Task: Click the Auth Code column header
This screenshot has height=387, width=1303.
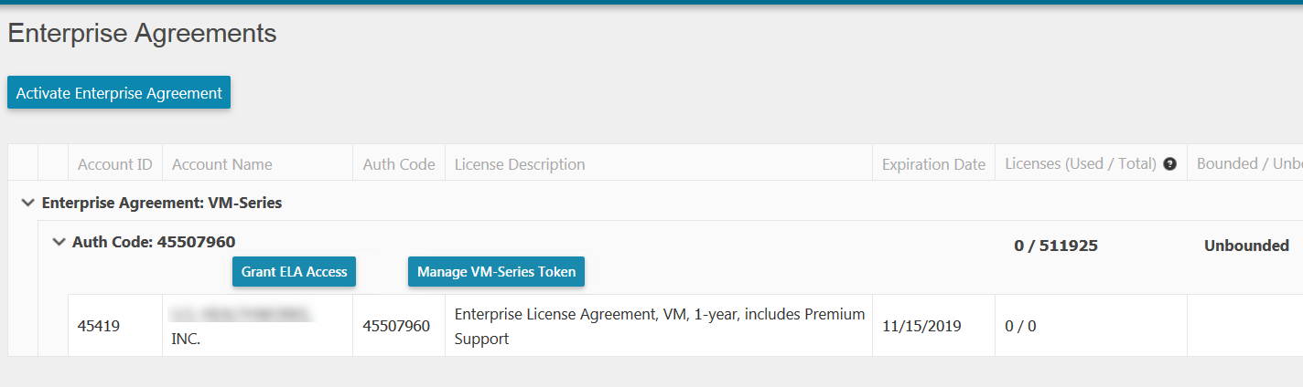Action: pos(399,165)
